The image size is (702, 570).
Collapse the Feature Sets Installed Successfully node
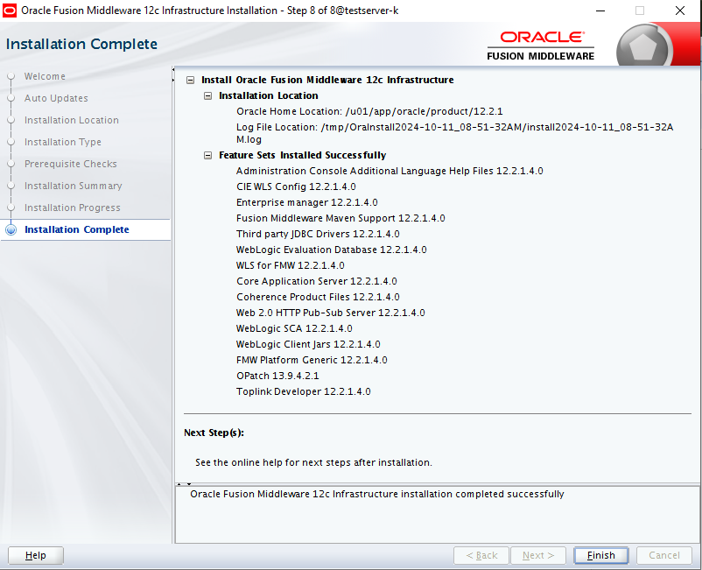pos(207,155)
